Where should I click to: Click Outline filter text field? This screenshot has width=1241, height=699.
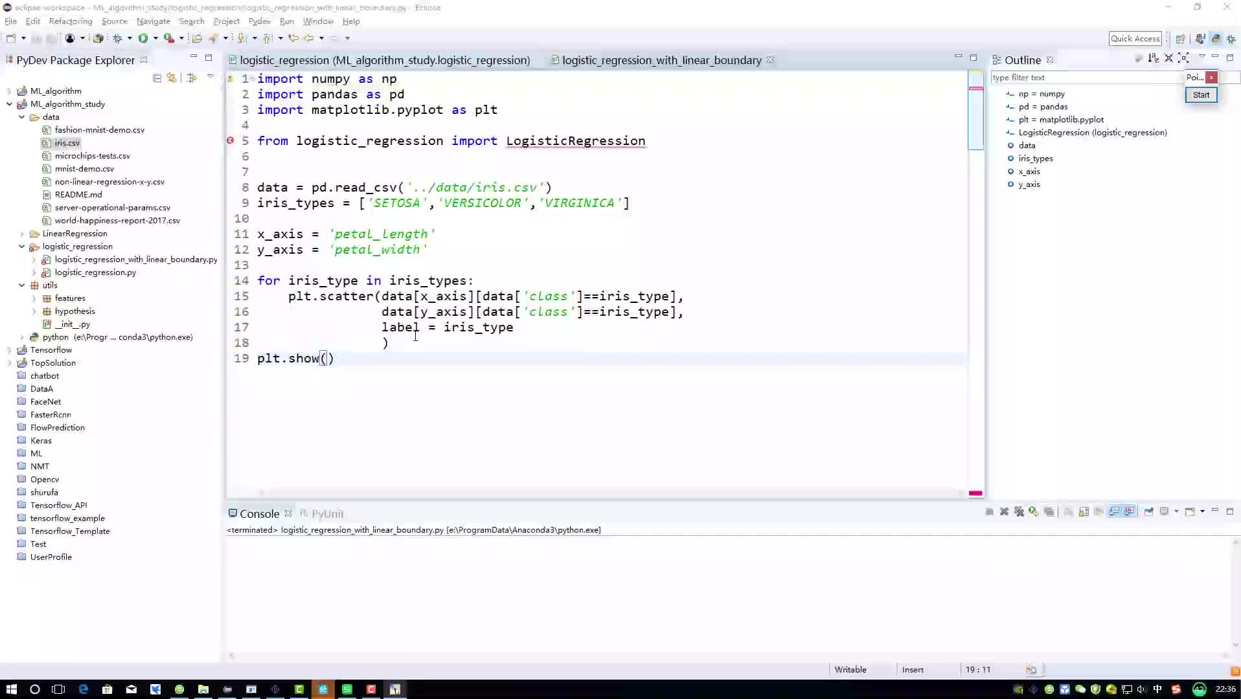(1087, 77)
